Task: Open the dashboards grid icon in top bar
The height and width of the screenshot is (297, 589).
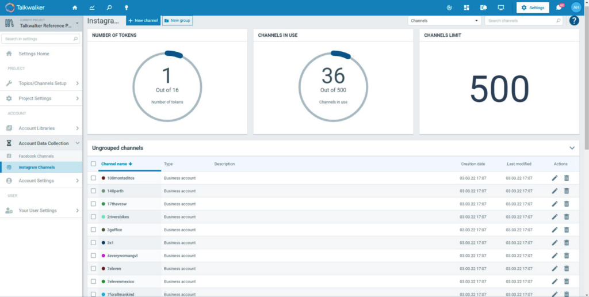Action: tap(466, 7)
